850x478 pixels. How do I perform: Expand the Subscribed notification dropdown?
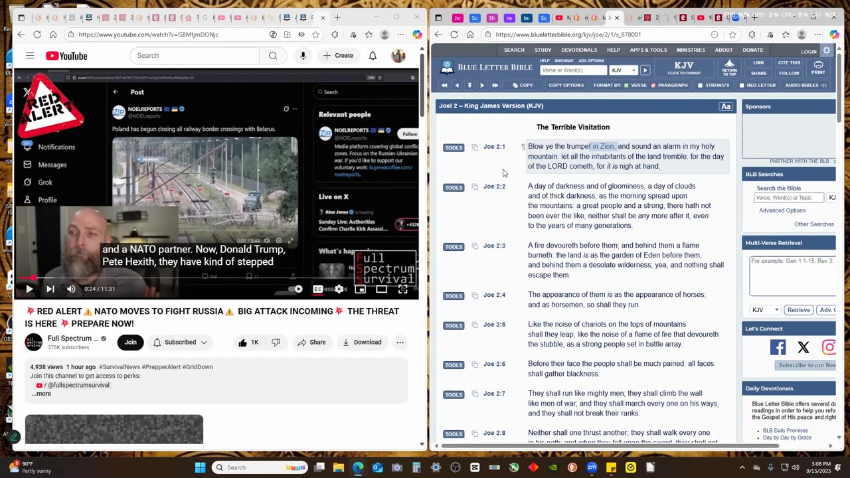[180, 343]
